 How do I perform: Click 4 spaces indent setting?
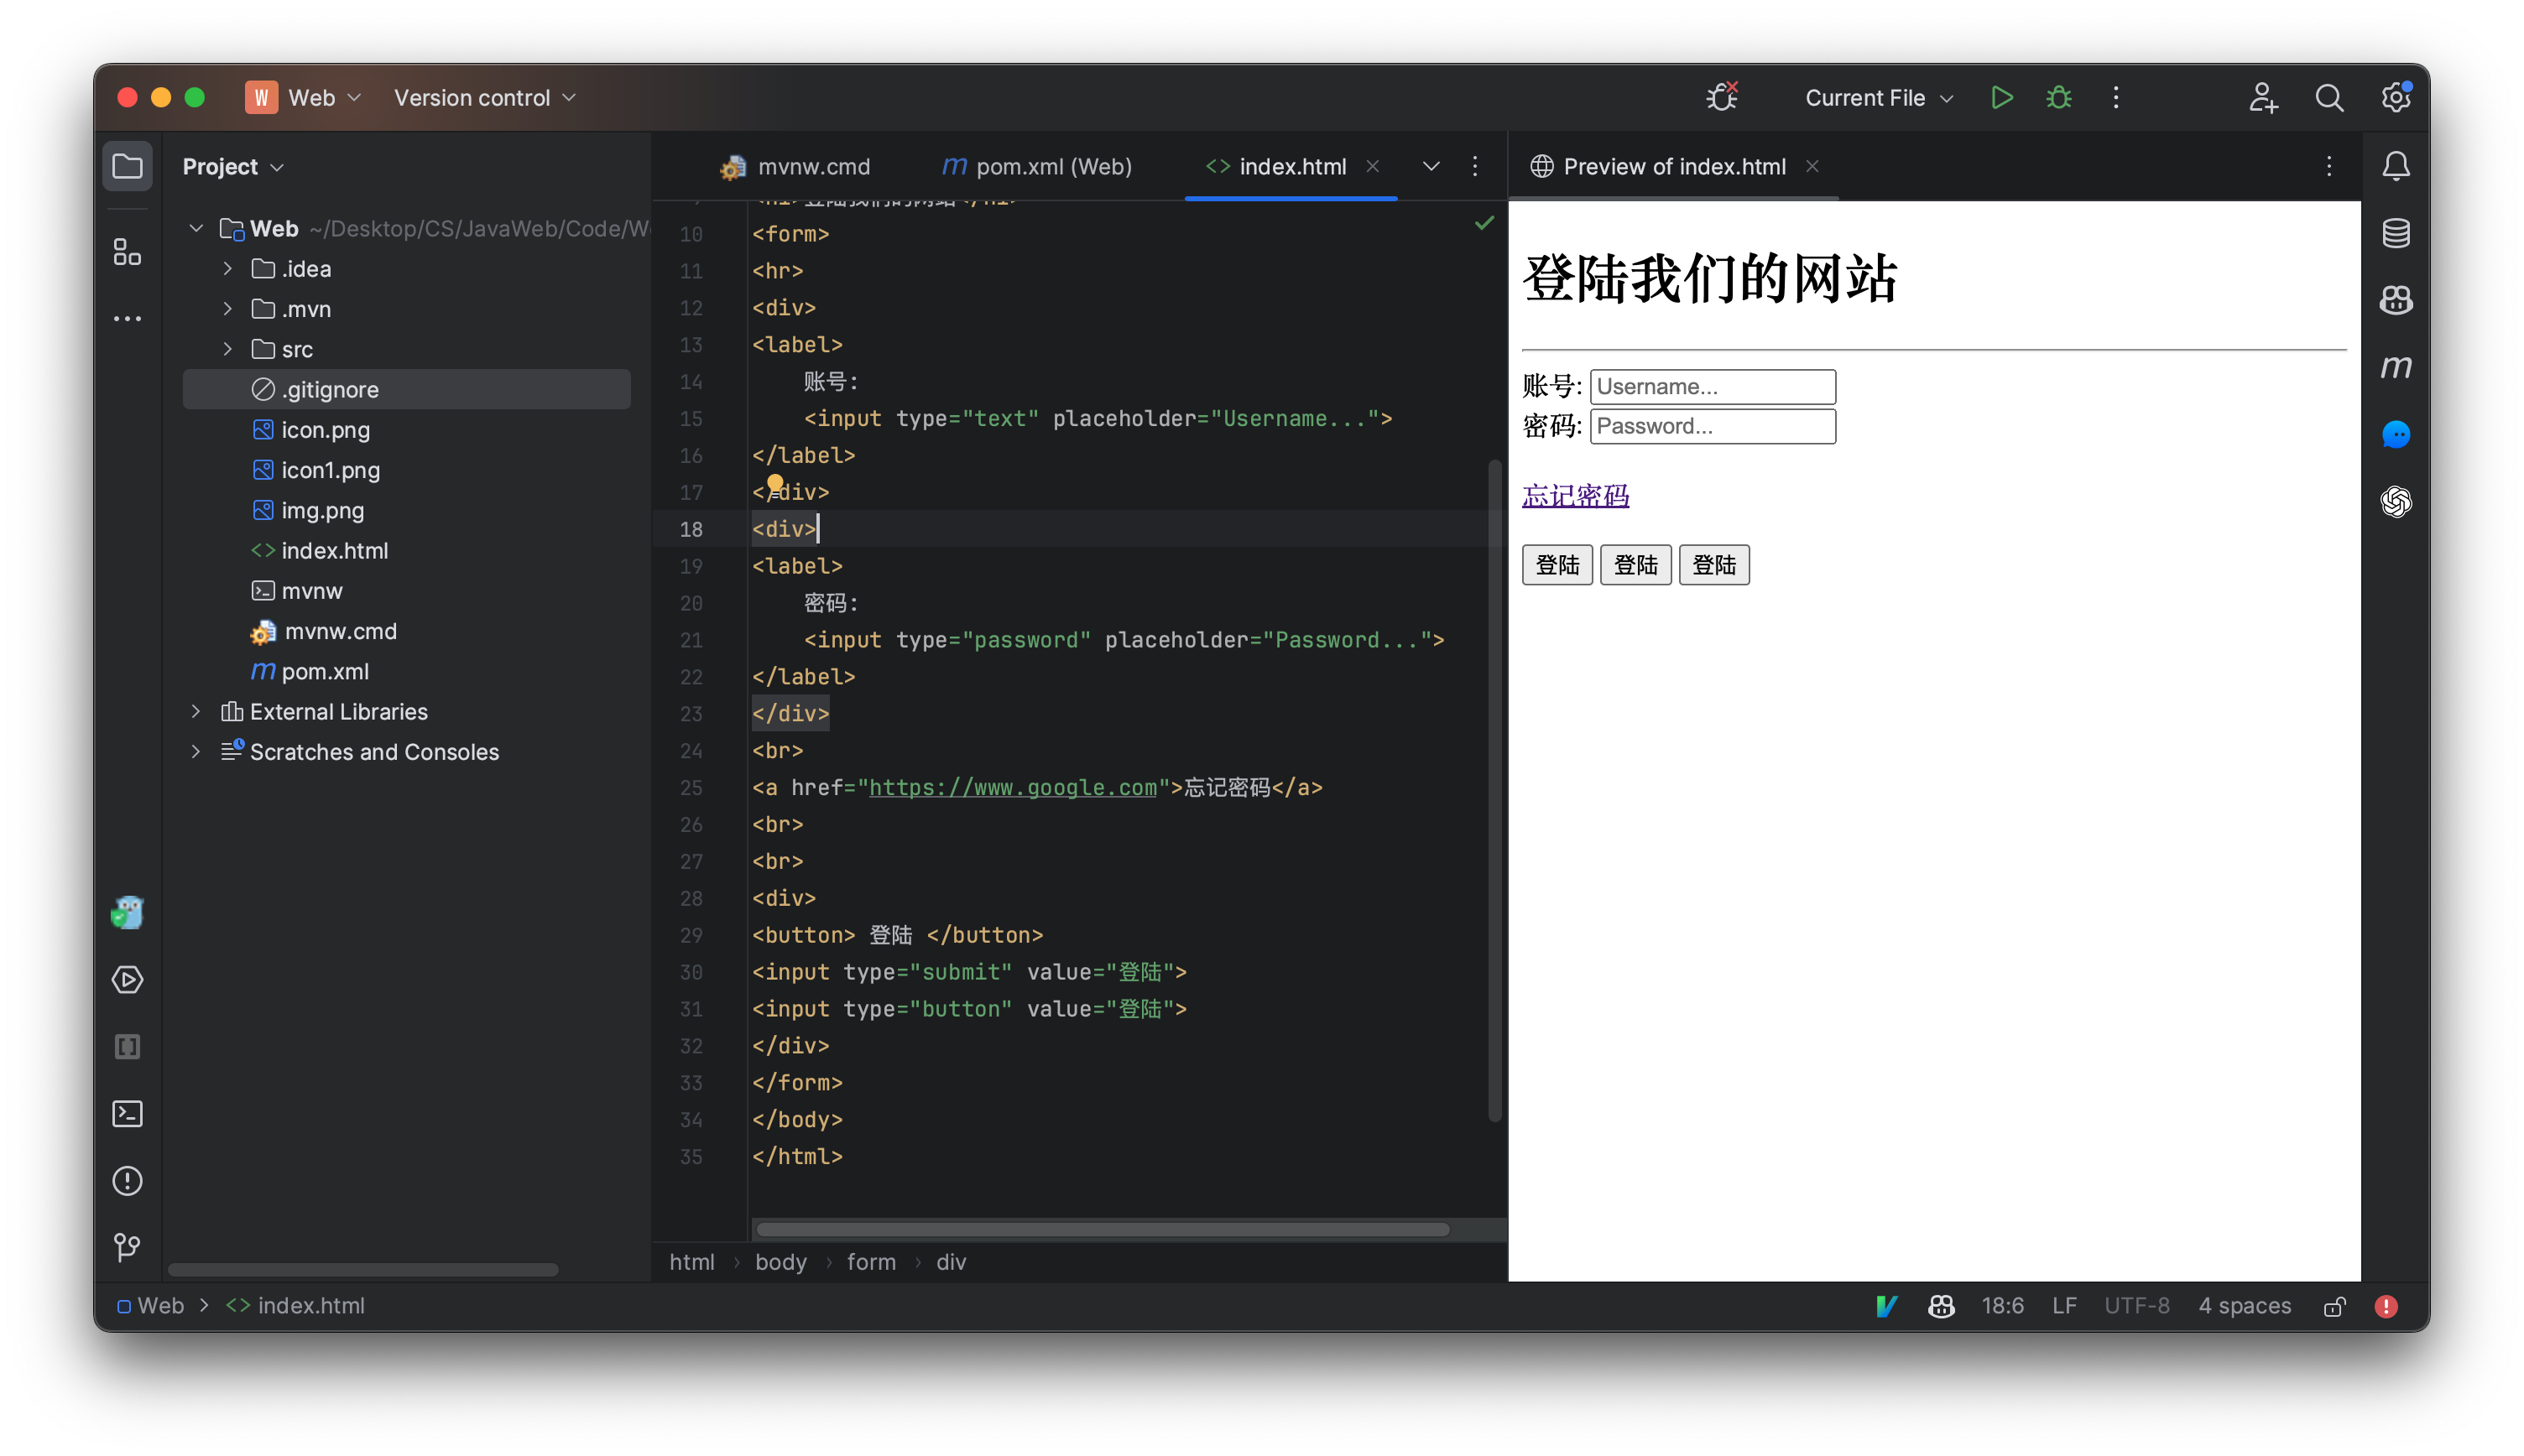[2244, 1306]
